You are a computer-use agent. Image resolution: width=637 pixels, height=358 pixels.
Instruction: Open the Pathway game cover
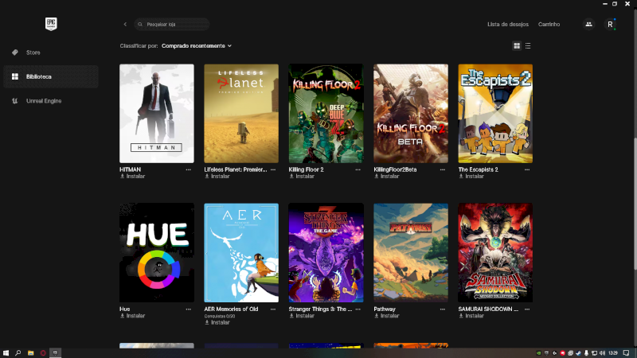coord(411,252)
